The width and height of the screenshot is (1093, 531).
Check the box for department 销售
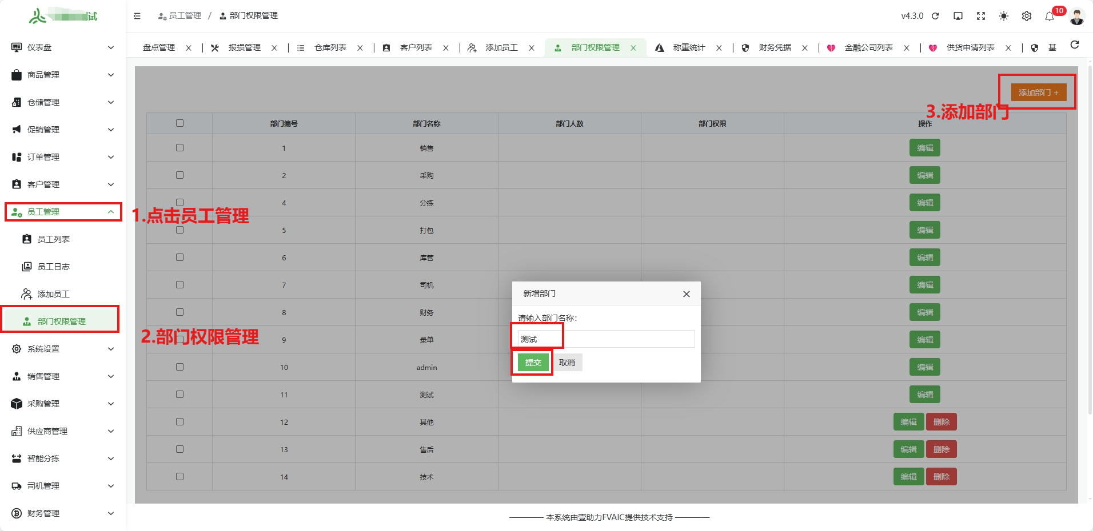(179, 148)
